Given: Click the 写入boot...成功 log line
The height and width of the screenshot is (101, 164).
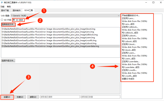Looking at the screenshot, I should tap(129, 50).
